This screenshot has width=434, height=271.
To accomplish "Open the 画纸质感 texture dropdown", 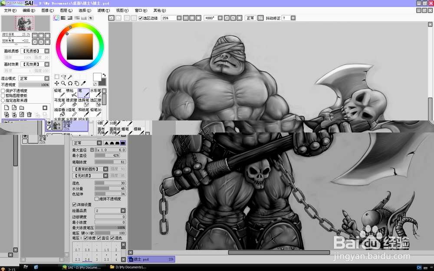I will (x=47, y=51).
